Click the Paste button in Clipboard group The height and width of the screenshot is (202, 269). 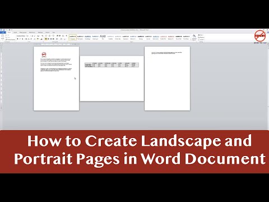[x=3, y=37]
